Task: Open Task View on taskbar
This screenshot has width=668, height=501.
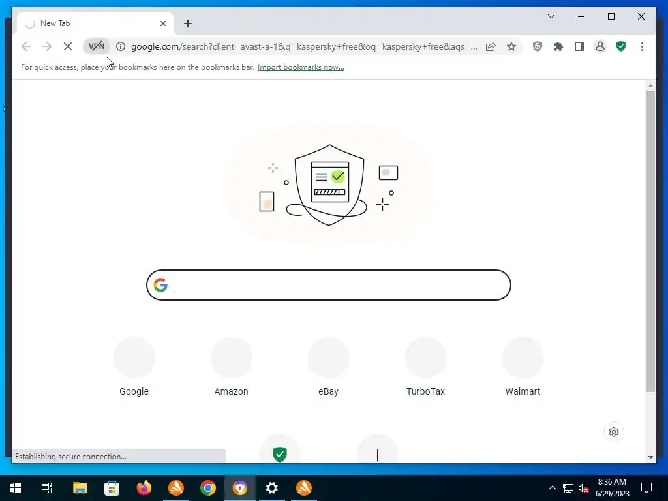Action: 47,488
